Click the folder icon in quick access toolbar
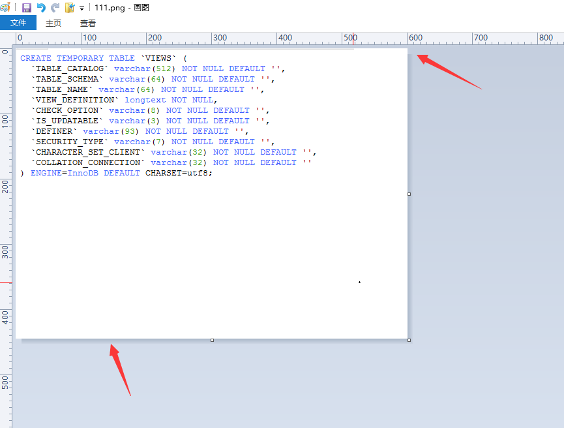 pos(70,7)
